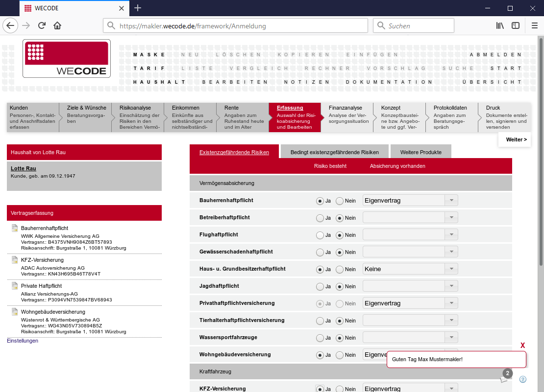This screenshot has width=544, height=392.
Task: Select Ja for Betreiberhaftpflicht
Action: tap(320, 218)
